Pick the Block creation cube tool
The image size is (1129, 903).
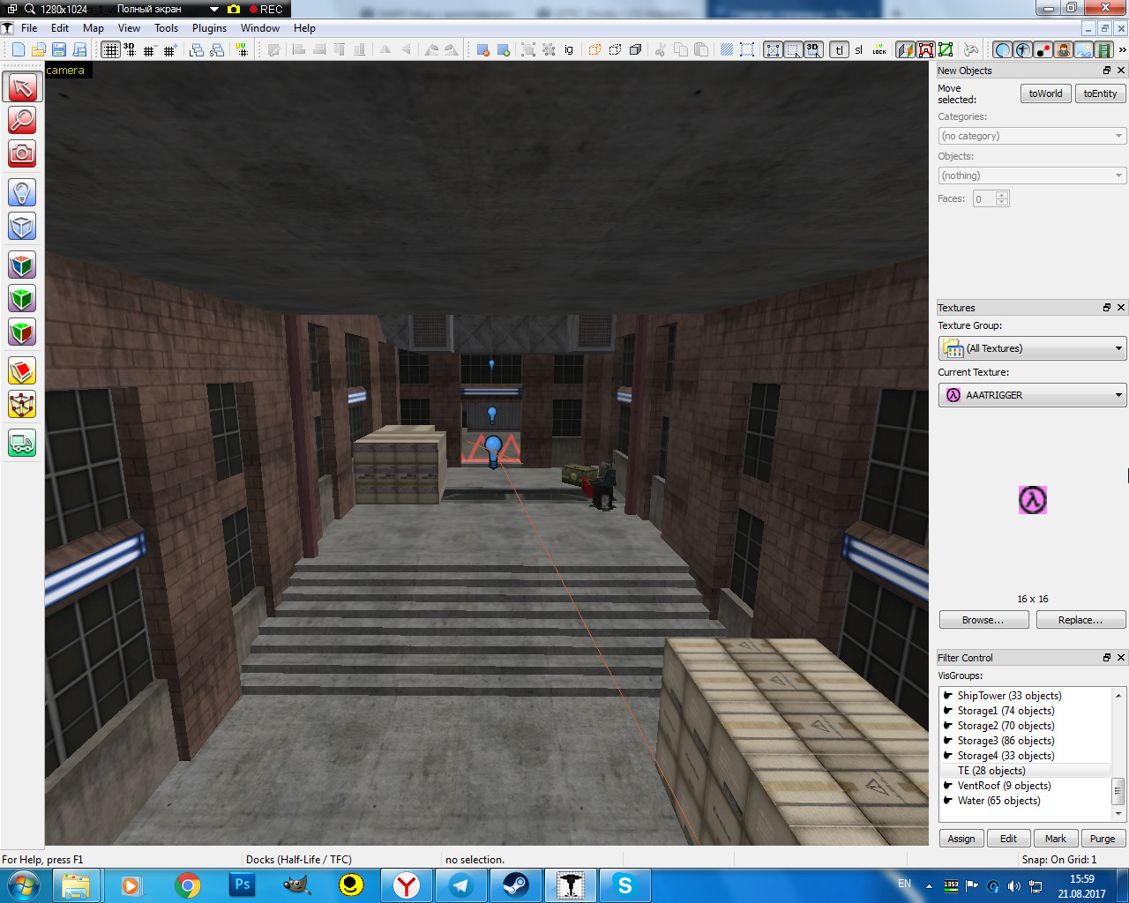[x=22, y=226]
